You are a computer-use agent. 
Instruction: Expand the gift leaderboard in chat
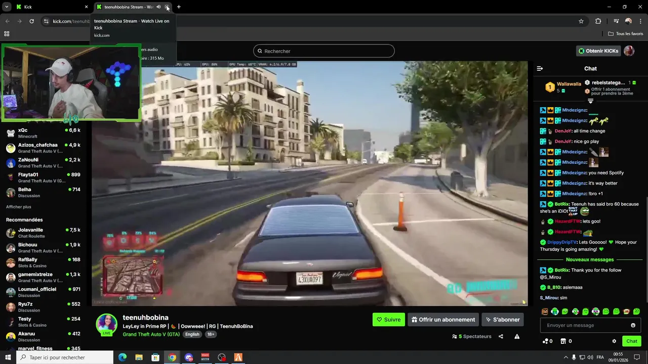[590, 101]
